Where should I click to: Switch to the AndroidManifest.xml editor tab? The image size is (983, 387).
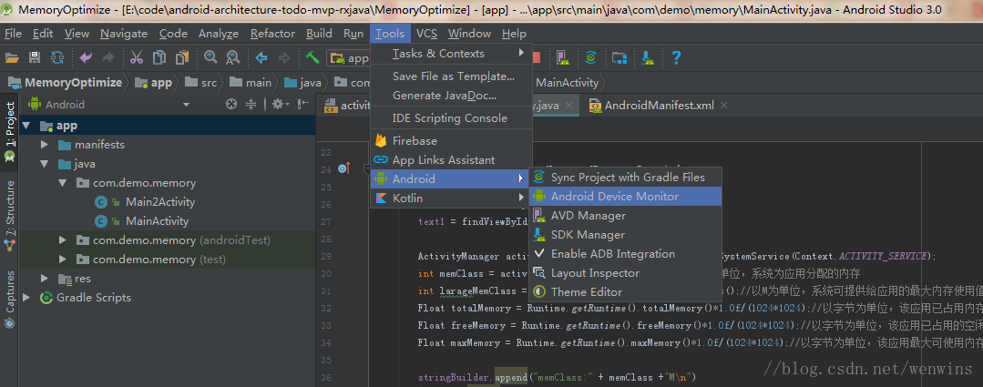(x=659, y=106)
